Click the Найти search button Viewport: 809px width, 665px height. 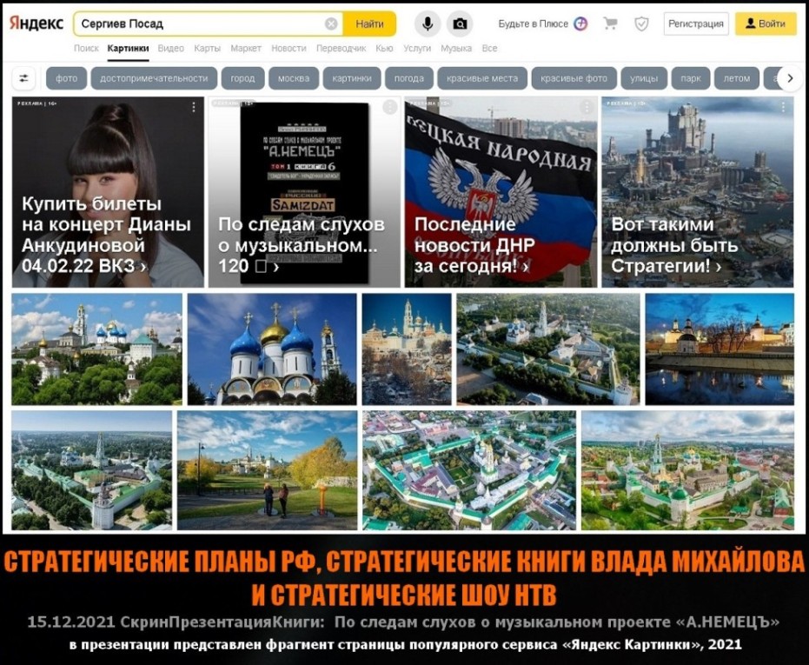[369, 23]
